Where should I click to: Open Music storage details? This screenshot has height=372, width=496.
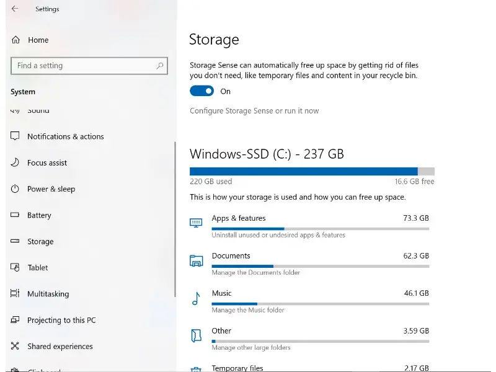pos(309,301)
